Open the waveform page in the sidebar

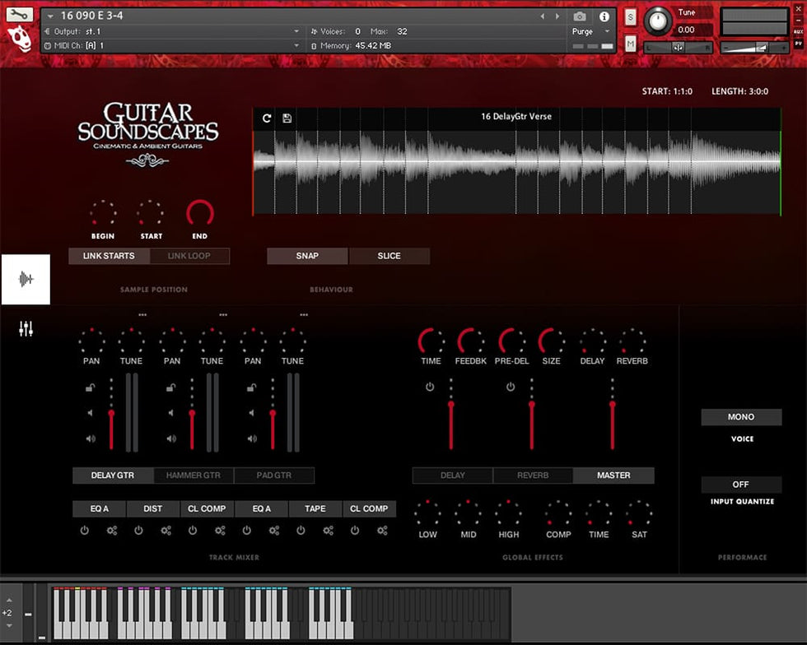click(26, 280)
